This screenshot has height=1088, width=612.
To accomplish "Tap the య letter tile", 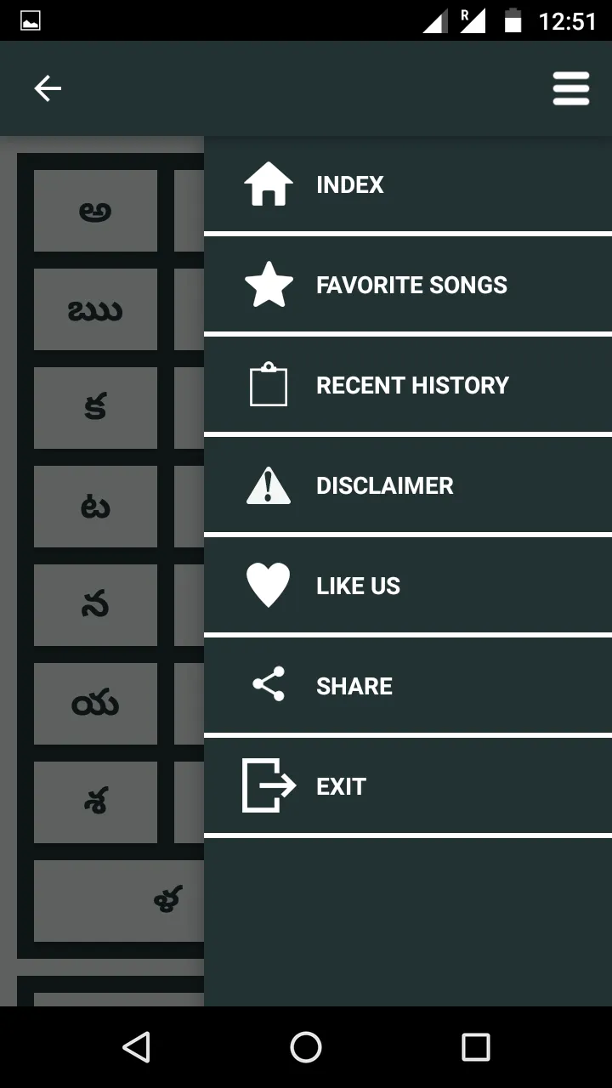I will click(95, 704).
